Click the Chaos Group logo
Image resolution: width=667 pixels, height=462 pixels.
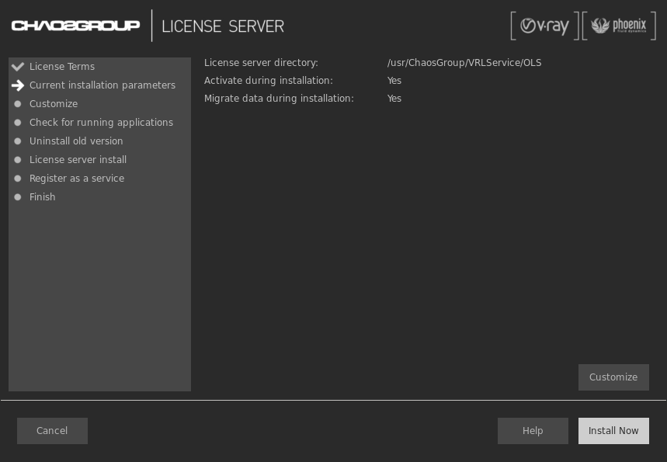click(x=75, y=24)
